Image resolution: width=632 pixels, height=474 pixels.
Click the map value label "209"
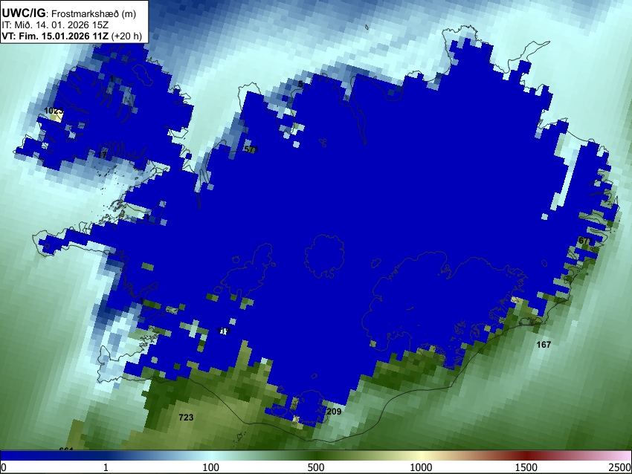(334, 411)
